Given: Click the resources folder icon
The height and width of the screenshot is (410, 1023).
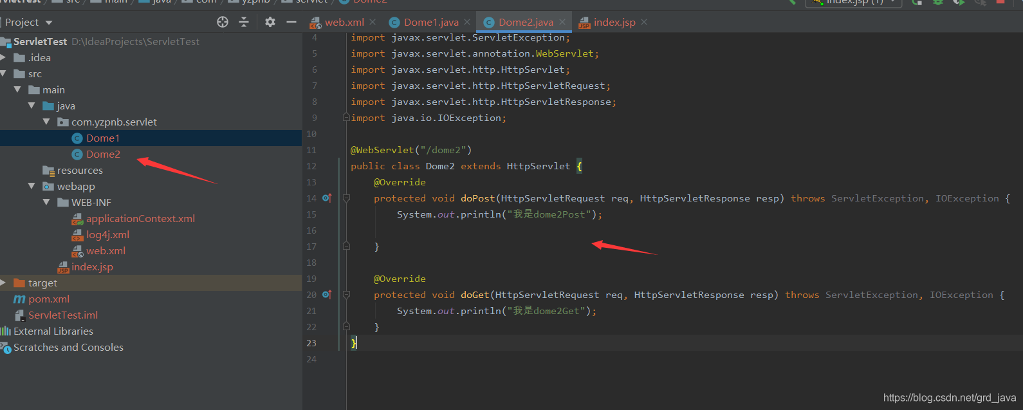Looking at the screenshot, I should (x=48, y=171).
